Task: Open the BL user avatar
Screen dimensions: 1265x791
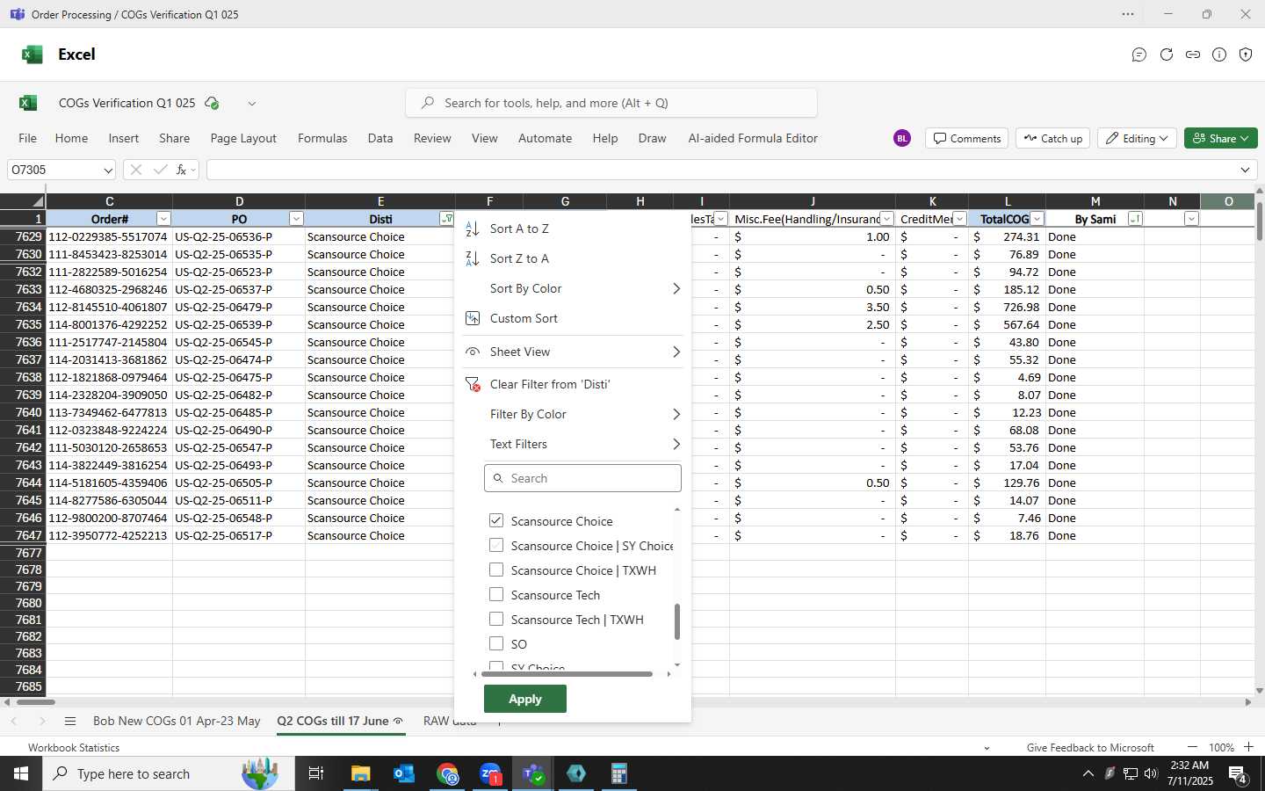Action: tap(902, 138)
